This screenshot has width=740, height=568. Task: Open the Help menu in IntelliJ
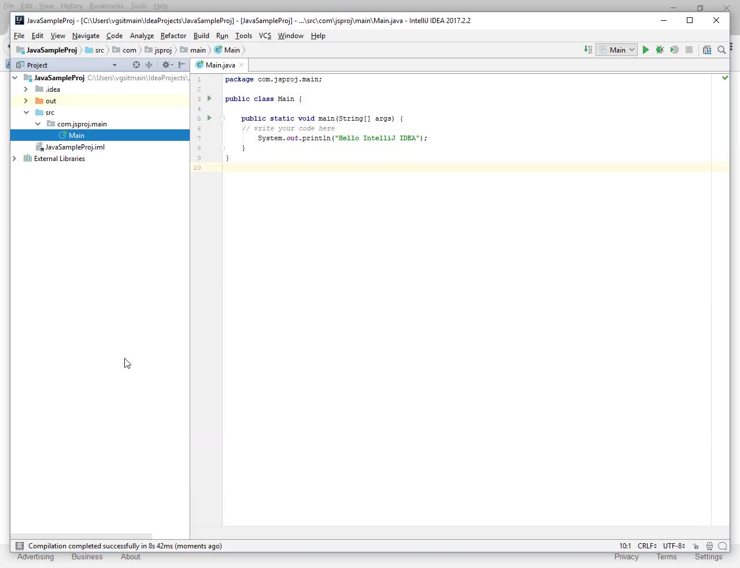click(318, 36)
